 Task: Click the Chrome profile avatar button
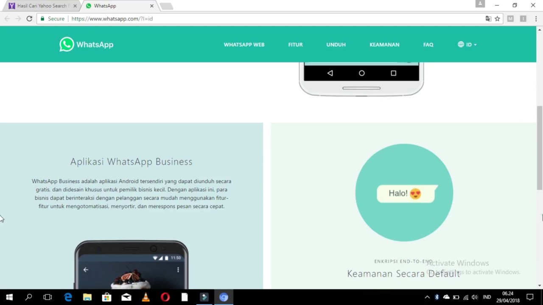pos(480,4)
